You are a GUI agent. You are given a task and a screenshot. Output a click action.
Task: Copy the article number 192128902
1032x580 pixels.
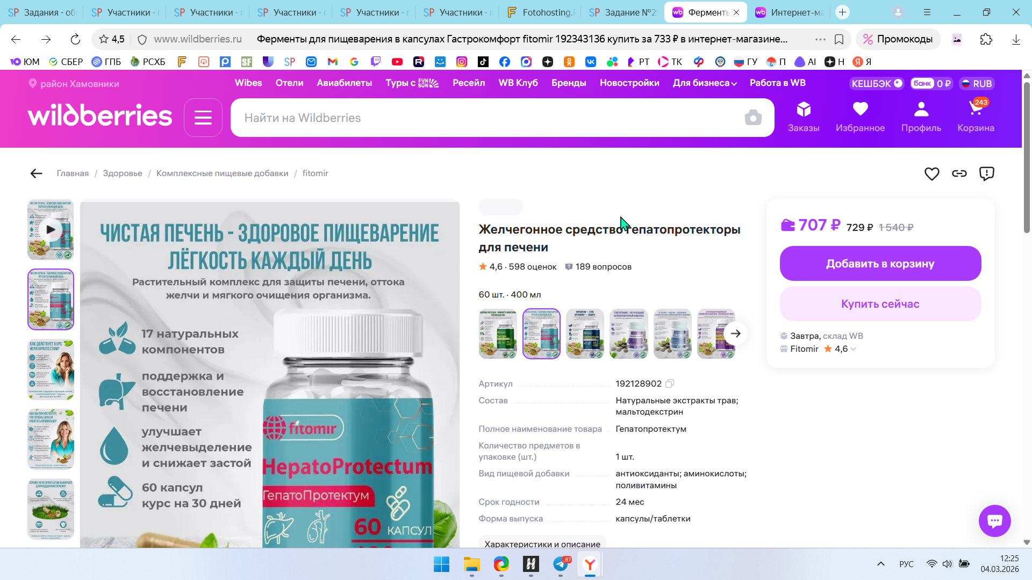click(670, 383)
